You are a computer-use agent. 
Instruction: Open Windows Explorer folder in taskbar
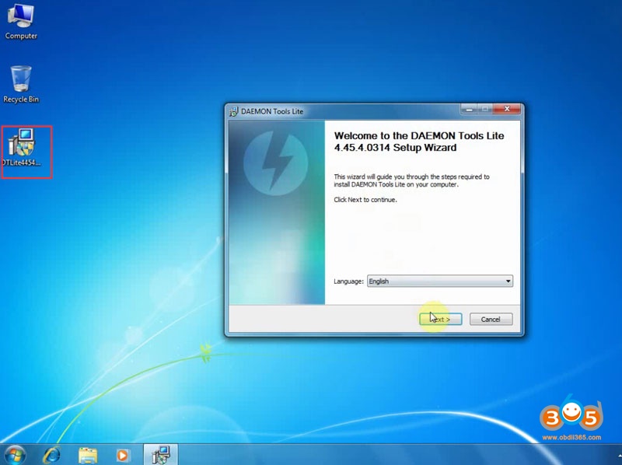[x=88, y=454]
